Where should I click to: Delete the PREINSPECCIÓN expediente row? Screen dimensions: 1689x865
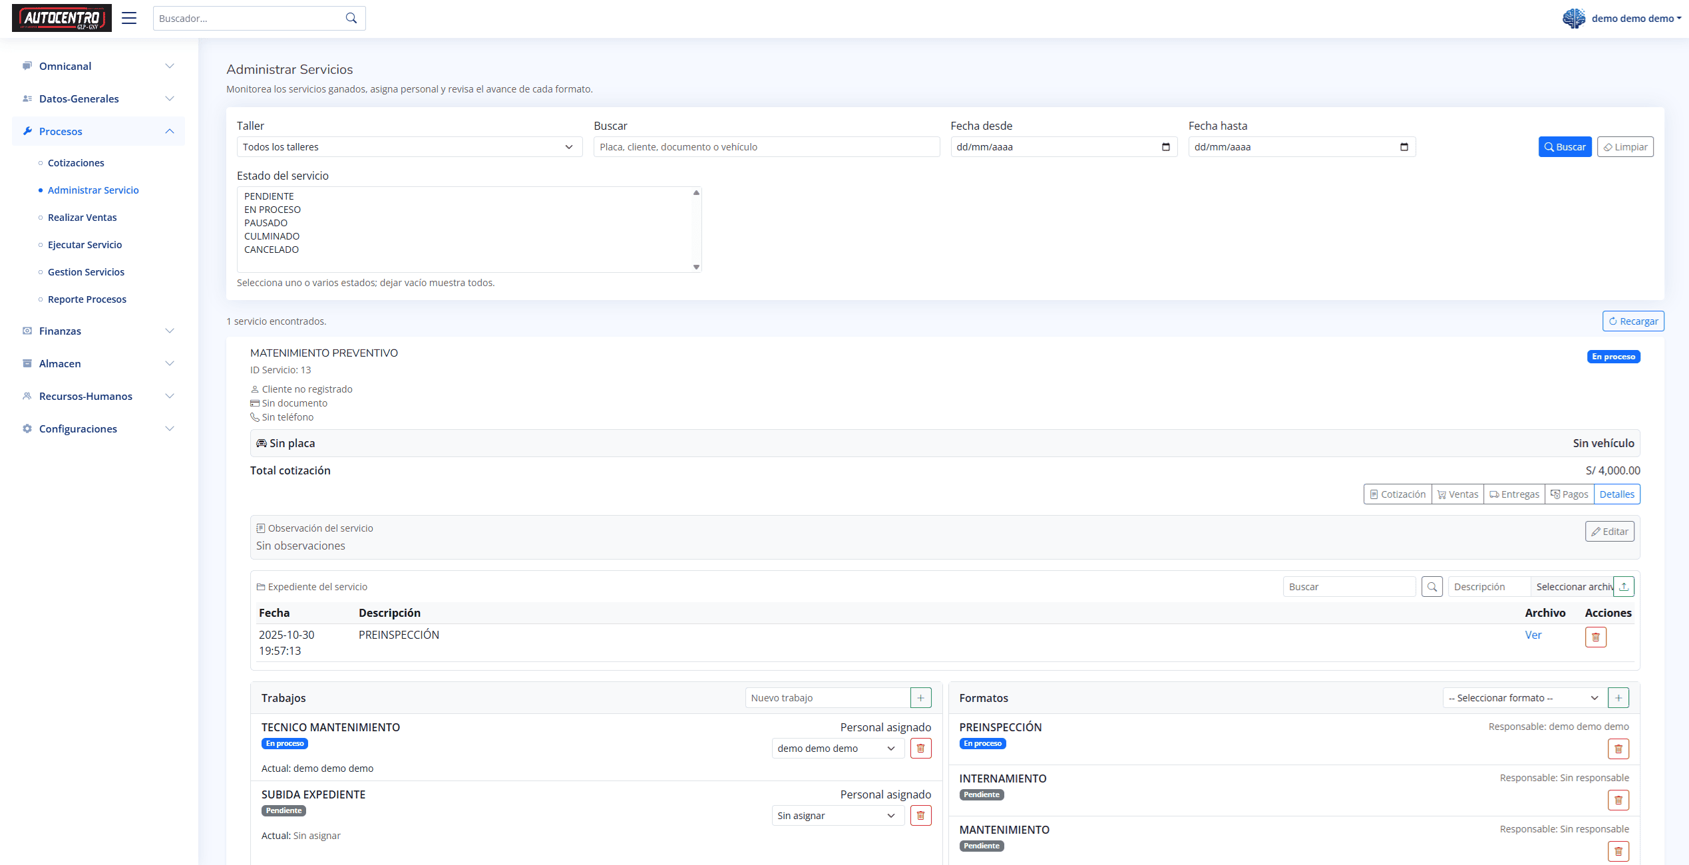pyautogui.click(x=1595, y=637)
